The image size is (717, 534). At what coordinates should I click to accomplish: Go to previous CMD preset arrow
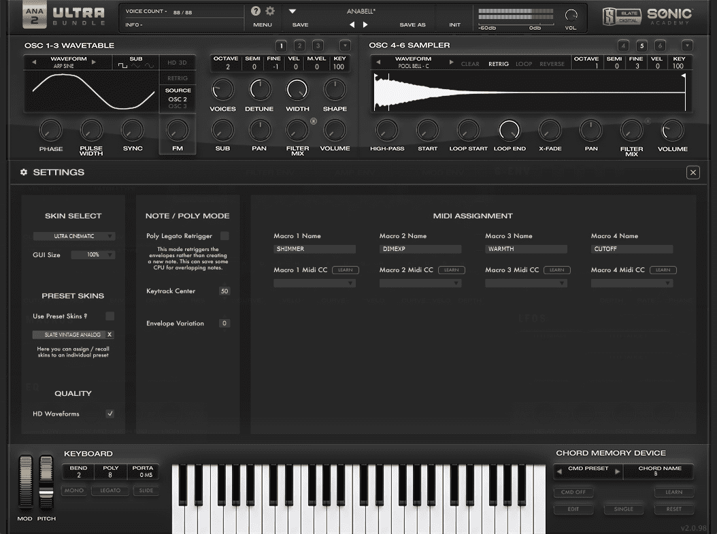(x=558, y=471)
